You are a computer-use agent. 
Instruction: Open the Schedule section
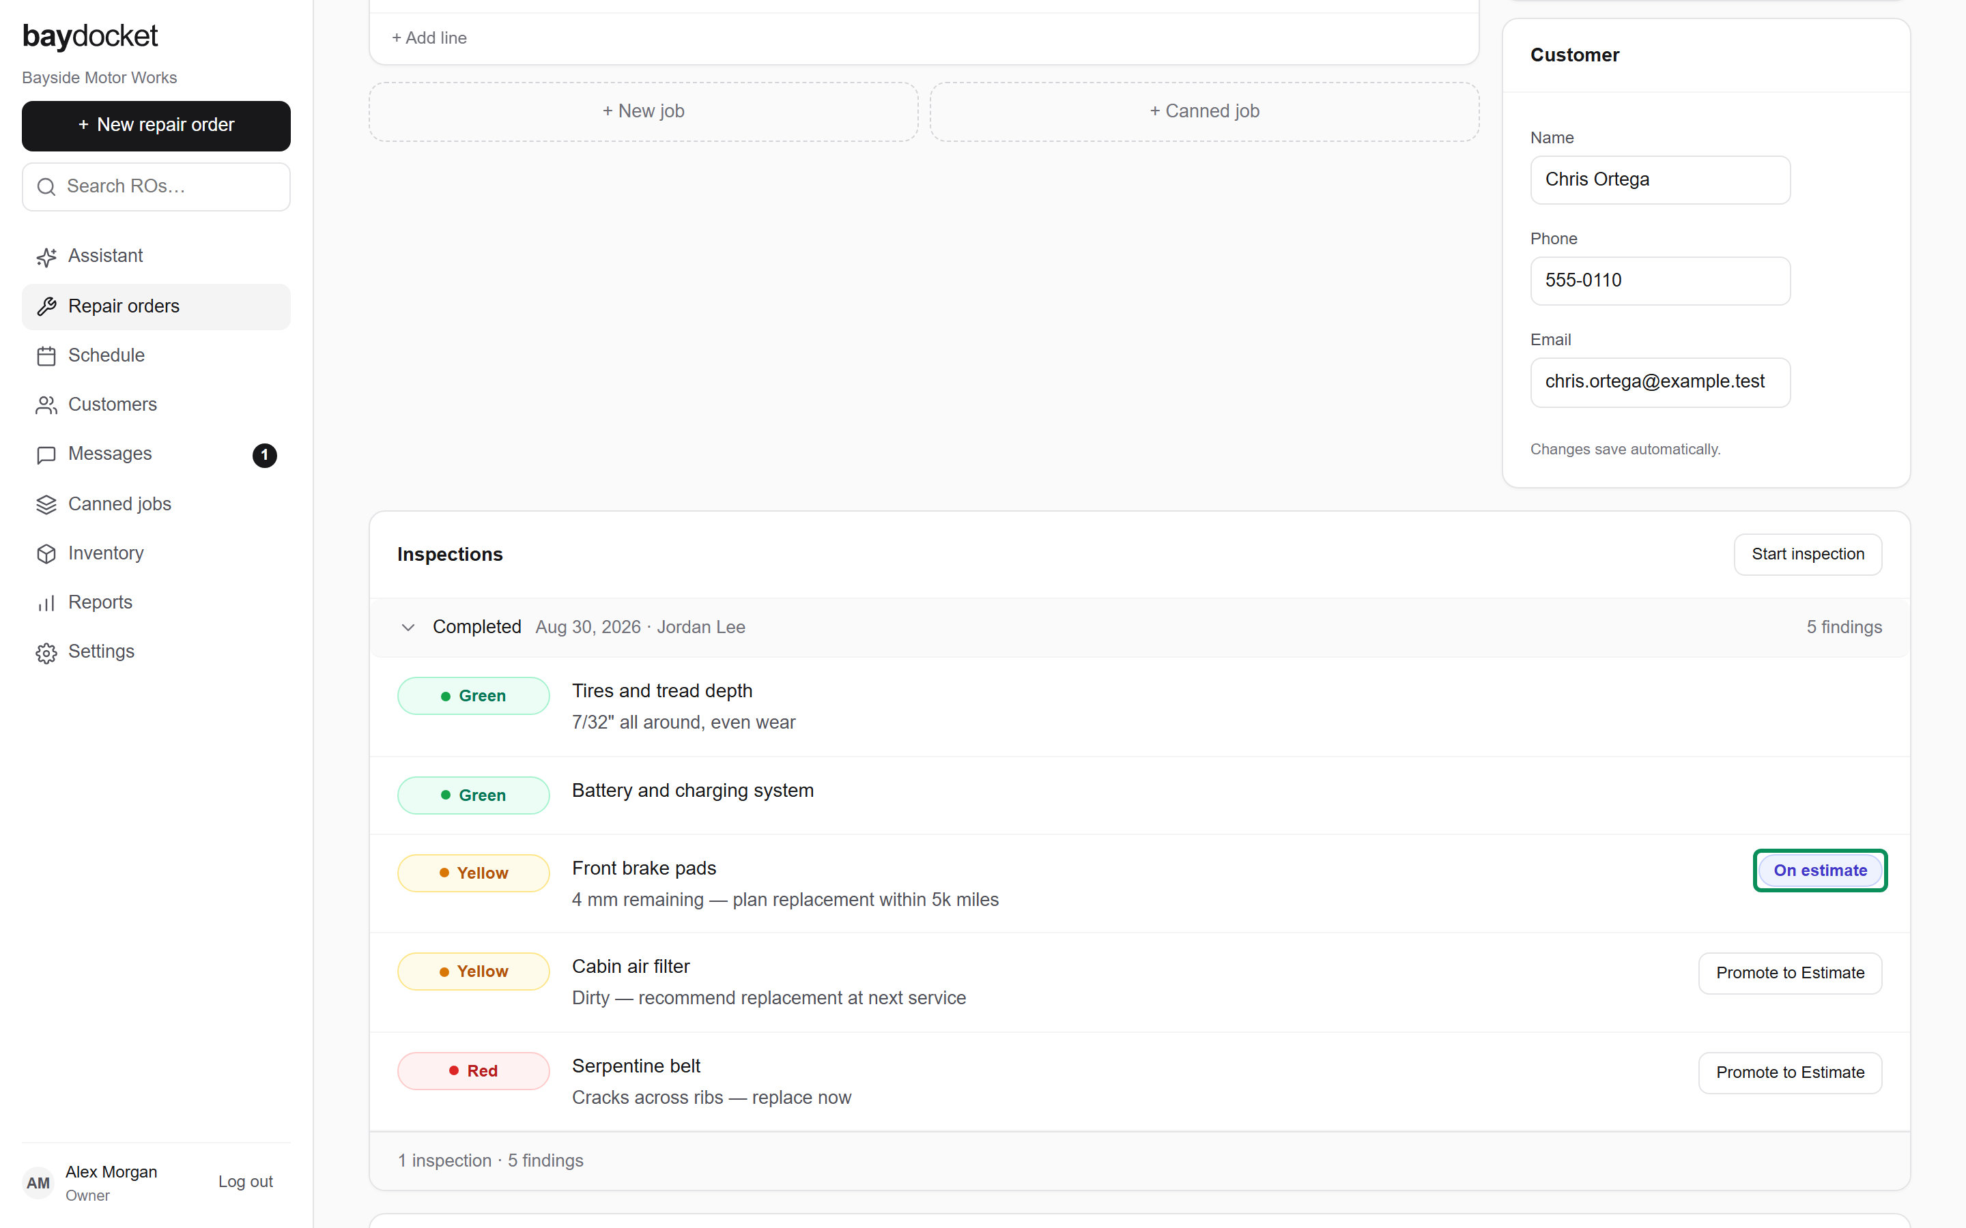[156, 355]
